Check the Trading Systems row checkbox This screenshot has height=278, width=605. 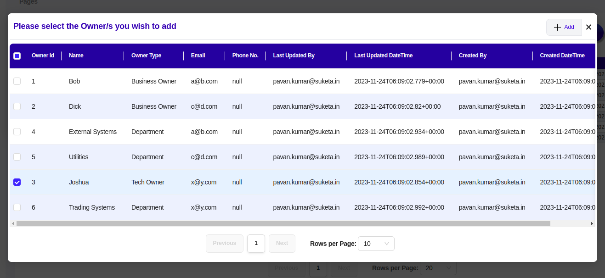pos(17,207)
